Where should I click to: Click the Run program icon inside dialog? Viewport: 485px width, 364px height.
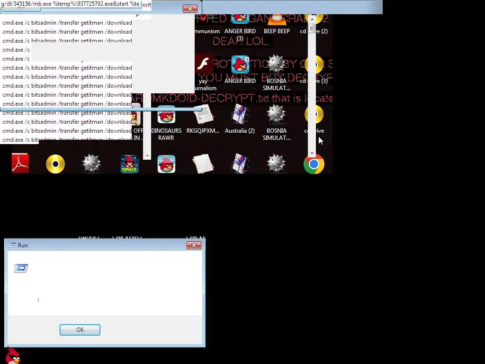[21, 268]
